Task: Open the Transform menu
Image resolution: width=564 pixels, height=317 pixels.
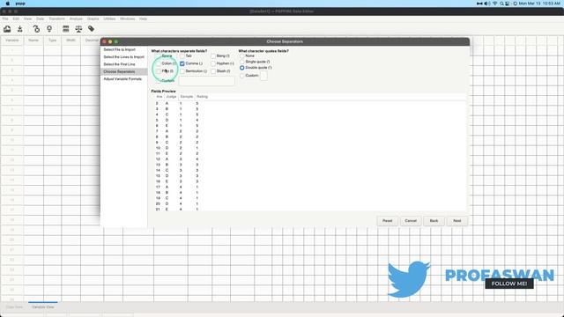Action: (56, 18)
